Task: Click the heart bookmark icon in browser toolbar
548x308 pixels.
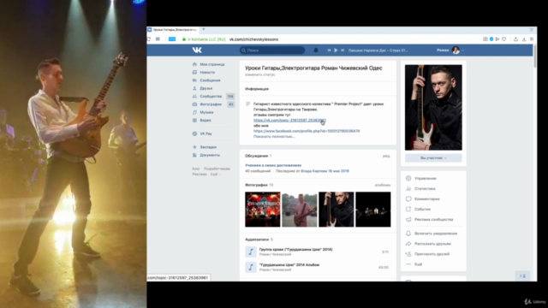Action: tap(504, 39)
